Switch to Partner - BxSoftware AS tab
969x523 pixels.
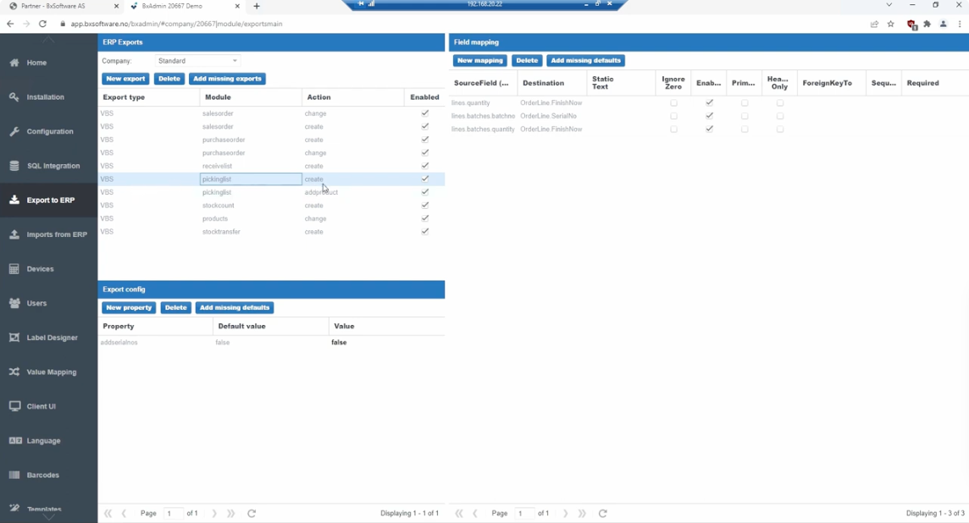pyautogui.click(x=62, y=6)
